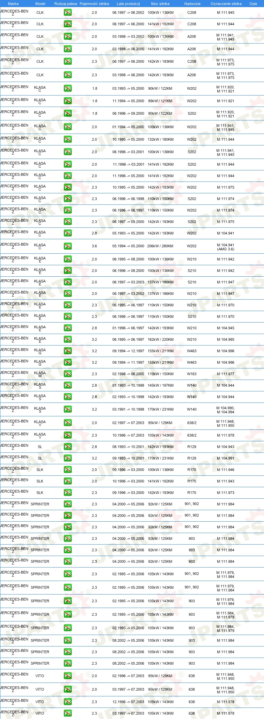This screenshot has width=264, height=719.
Task: Click the Marka column header
Action: click(x=13, y=4)
